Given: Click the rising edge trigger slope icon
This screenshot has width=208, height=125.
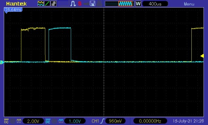Looking at the screenshot, I should click(x=102, y=121).
